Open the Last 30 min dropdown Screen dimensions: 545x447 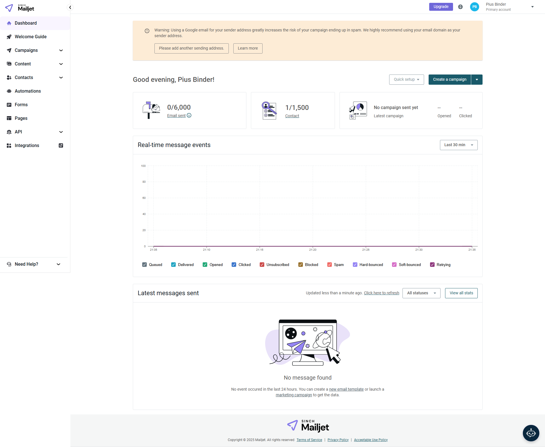[458, 145]
